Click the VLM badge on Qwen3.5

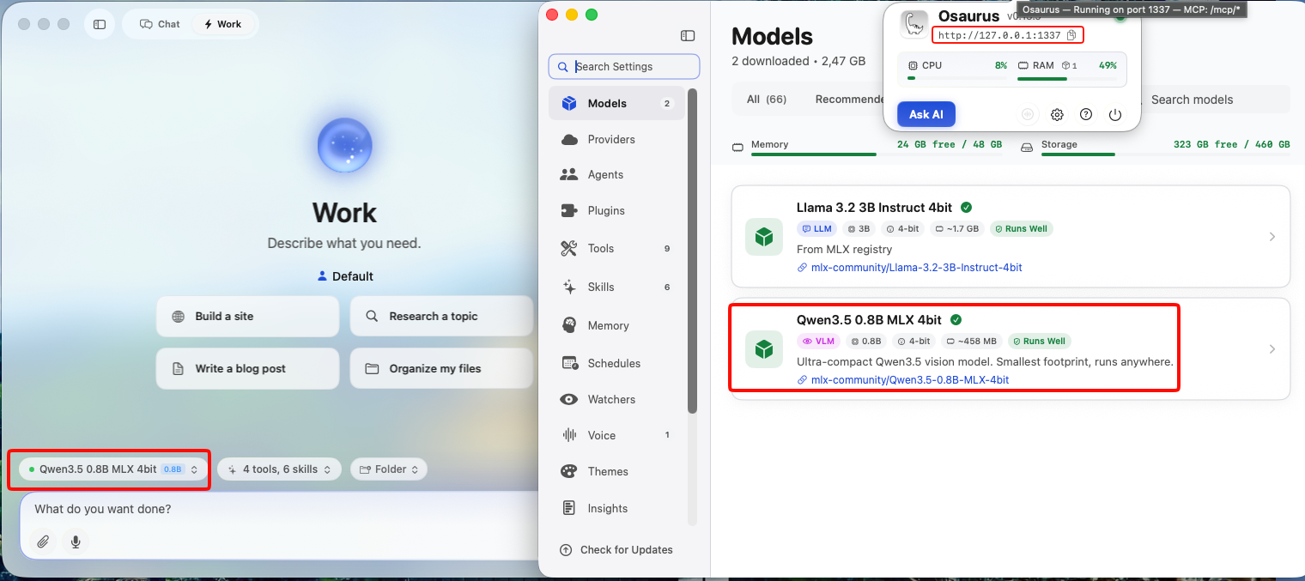(x=818, y=341)
